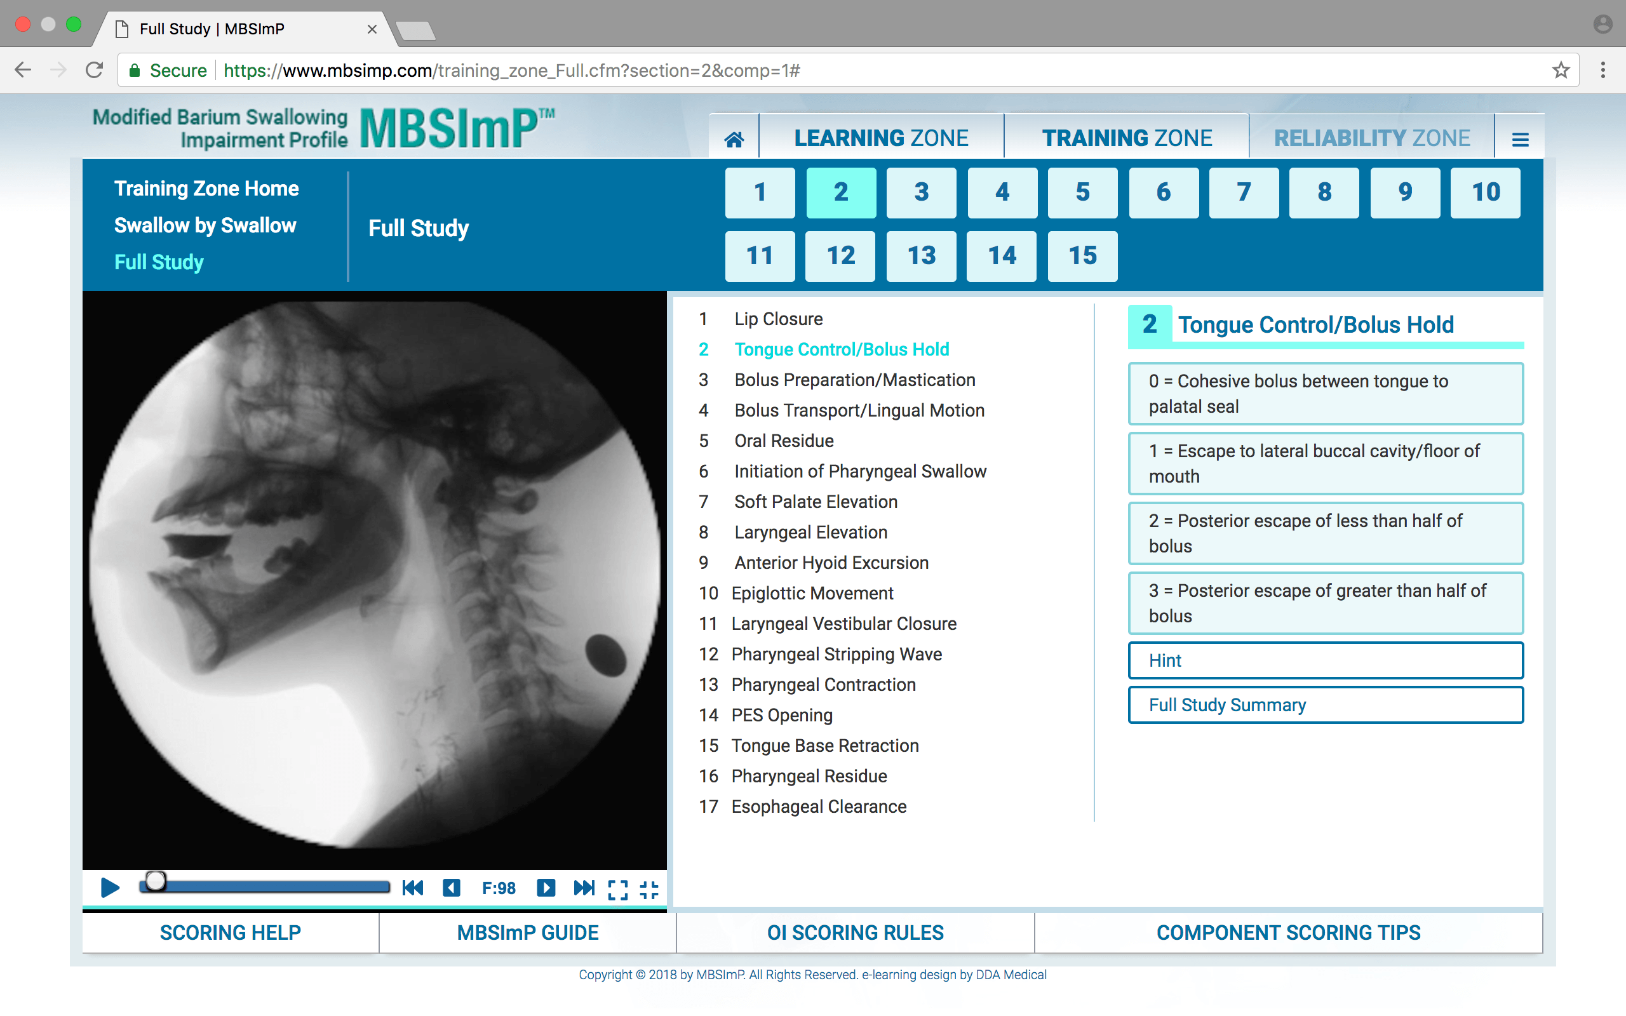This screenshot has height=1016, width=1626.
Task: Select study number 10
Action: (1485, 193)
